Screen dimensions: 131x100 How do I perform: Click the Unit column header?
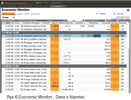[71, 23]
